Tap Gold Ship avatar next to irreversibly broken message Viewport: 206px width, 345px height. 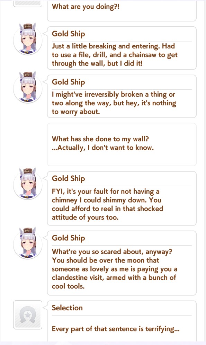point(28,87)
